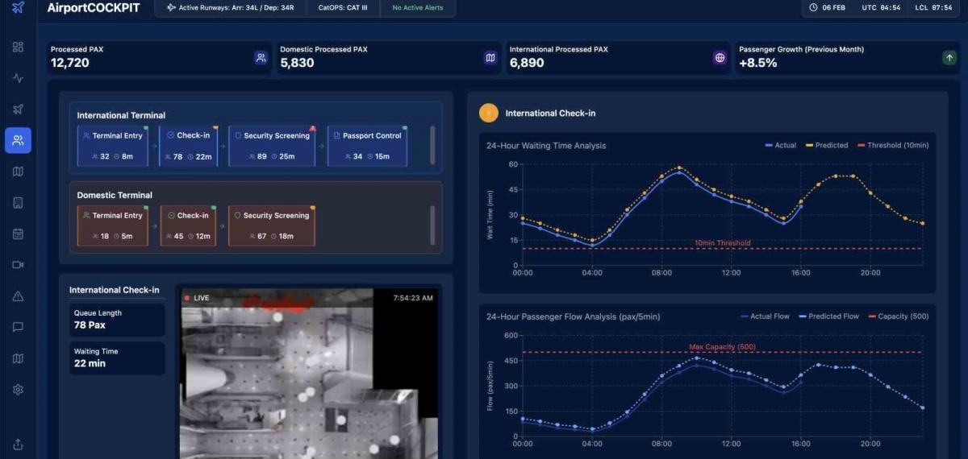Click the International Processed PAX value 6,890
968x459 pixels.
[x=528, y=63]
